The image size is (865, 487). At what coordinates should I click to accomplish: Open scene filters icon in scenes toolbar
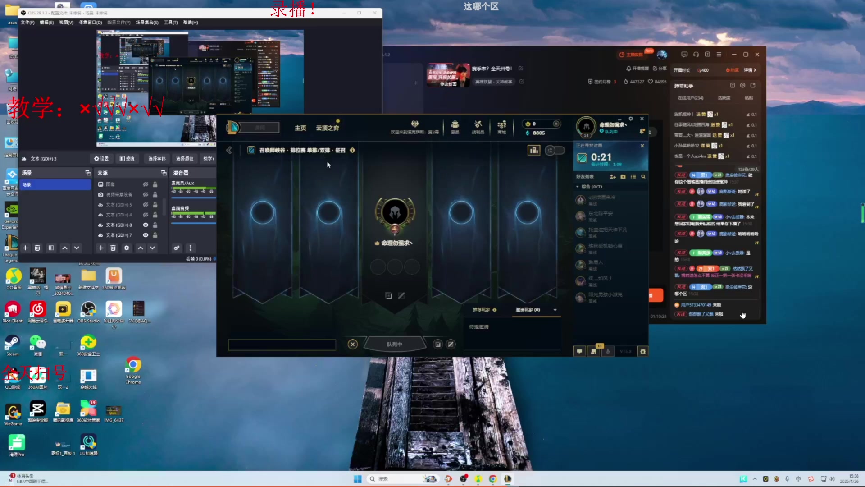[x=51, y=248]
